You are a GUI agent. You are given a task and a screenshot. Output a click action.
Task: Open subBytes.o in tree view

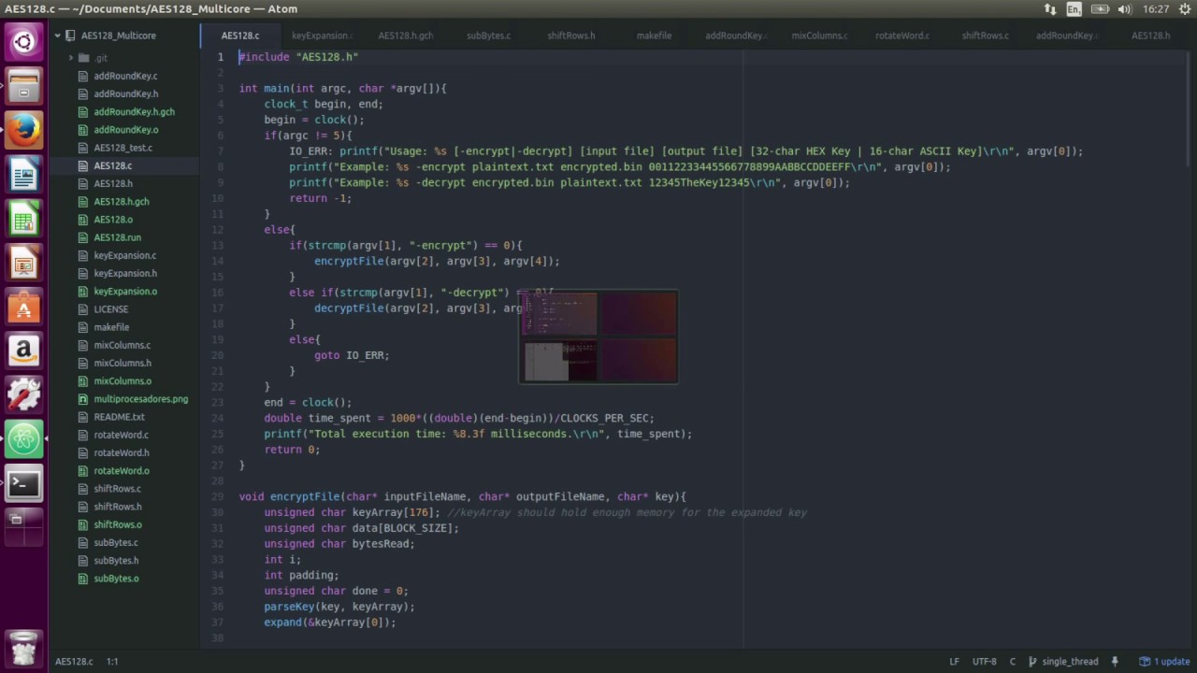pos(116,579)
